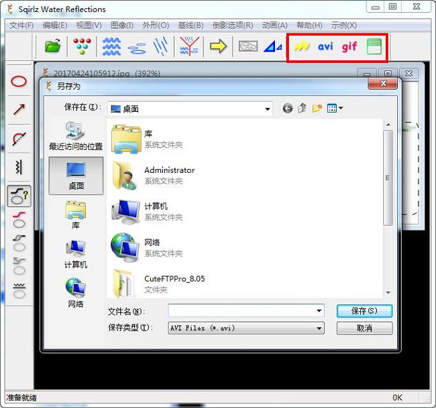436x408 pixels.
Task: Click the colored dots toolbar icon
Action: (x=82, y=46)
